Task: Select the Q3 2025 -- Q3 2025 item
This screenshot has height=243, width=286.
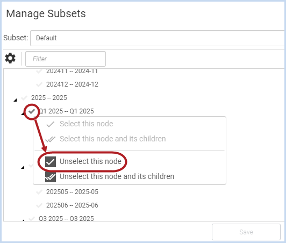Action: 66,218
